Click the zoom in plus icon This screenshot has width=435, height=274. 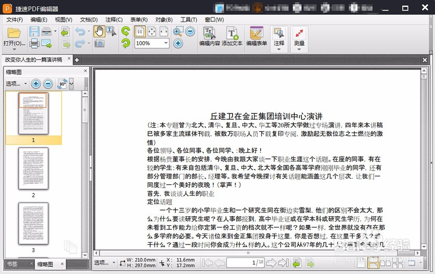(178, 43)
